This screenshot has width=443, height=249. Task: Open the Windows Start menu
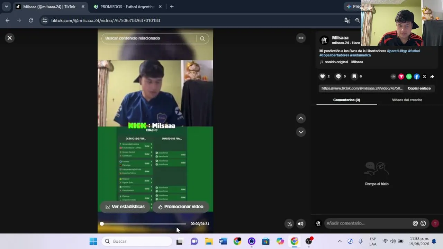tap(93, 241)
